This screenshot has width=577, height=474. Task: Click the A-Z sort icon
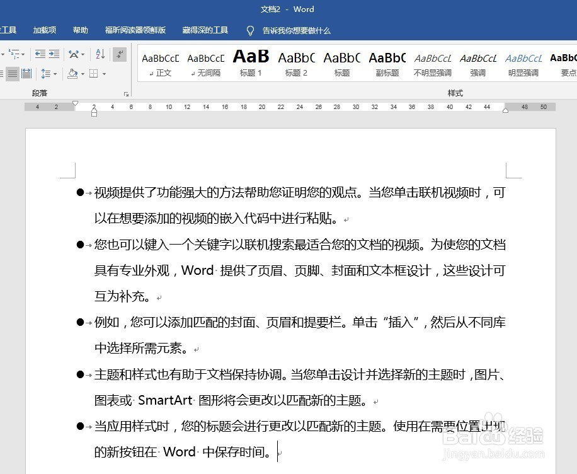[100, 54]
